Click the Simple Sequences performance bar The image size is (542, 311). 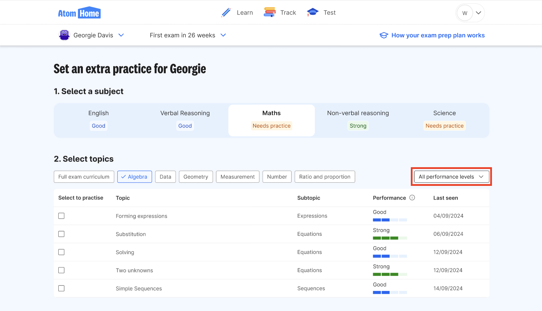(x=390, y=292)
